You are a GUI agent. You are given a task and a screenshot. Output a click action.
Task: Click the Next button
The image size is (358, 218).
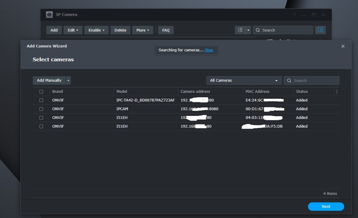[x=326, y=206]
